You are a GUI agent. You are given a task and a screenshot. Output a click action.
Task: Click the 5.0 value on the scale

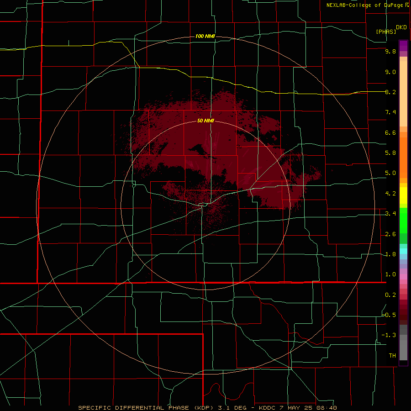pos(390,173)
